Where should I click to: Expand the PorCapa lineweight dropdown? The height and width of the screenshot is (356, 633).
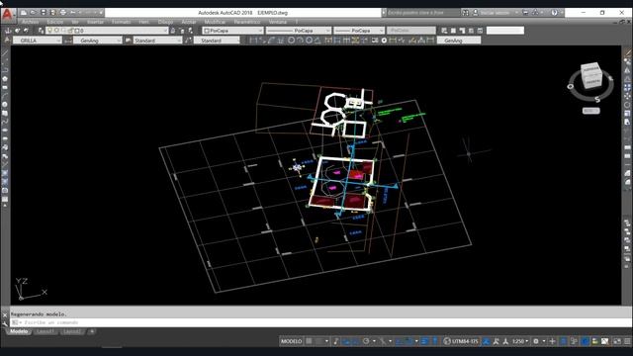coord(382,31)
